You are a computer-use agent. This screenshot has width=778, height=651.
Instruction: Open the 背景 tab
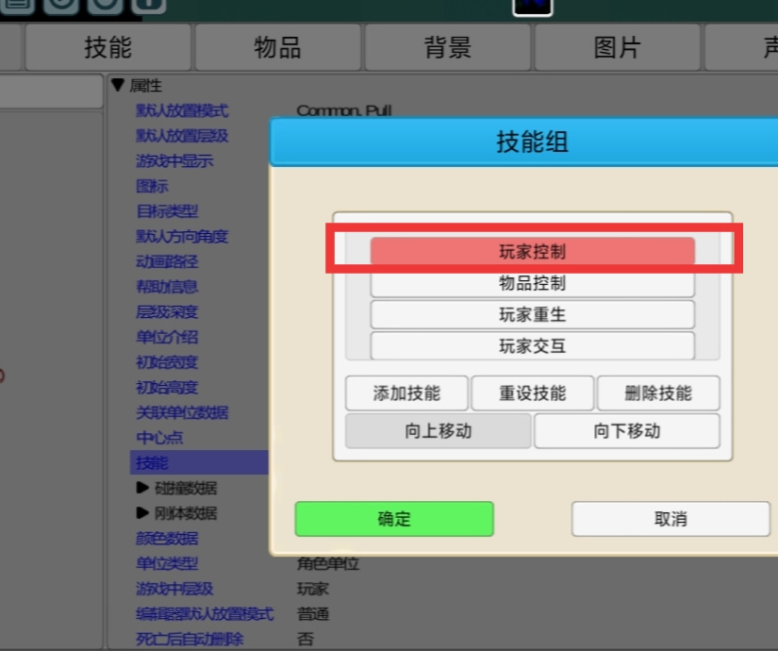point(448,47)
